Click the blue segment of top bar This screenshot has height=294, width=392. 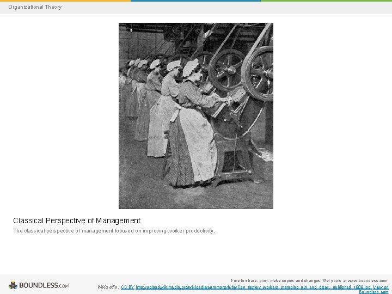click(196, 1)
